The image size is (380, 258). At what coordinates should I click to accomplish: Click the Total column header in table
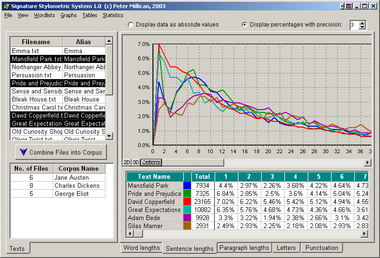(203, 176)
